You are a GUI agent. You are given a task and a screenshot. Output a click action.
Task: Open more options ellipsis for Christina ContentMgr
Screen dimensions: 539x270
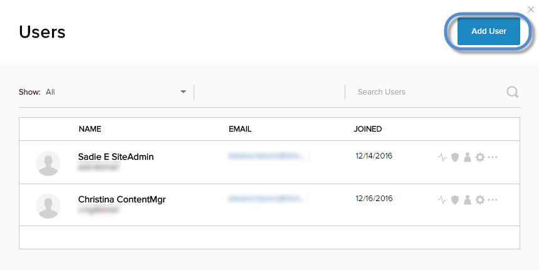click(493, 200)
